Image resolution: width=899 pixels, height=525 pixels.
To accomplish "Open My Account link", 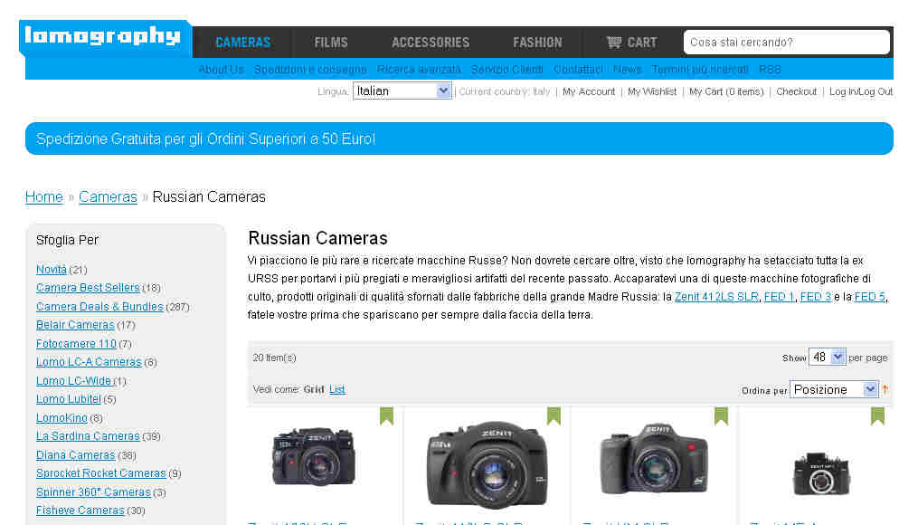I will 589,91.
